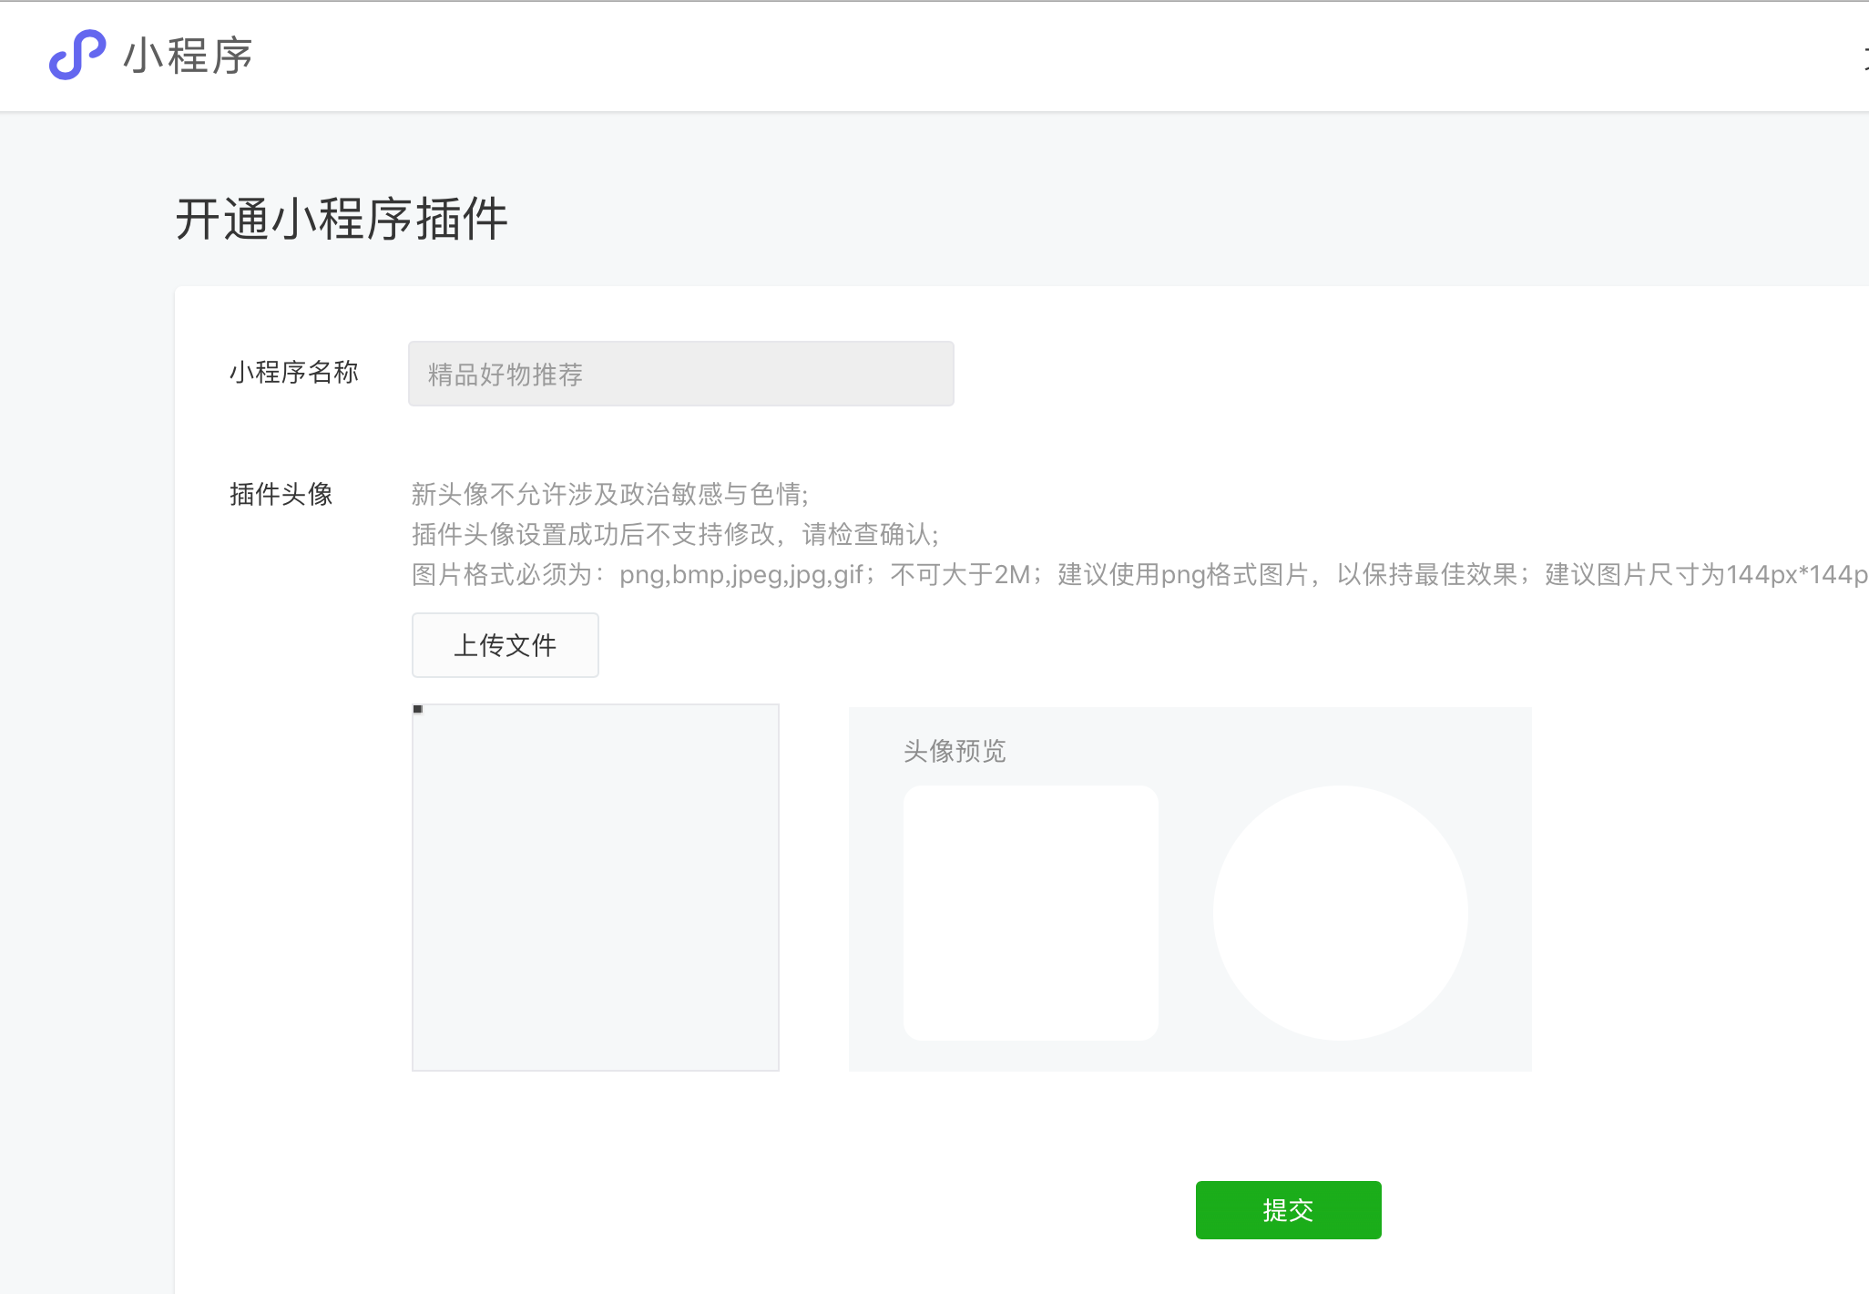The height and width of the screenshot is (1294, 1869).
Task: Click the 插件头像 section label
Action: (281, 494)
